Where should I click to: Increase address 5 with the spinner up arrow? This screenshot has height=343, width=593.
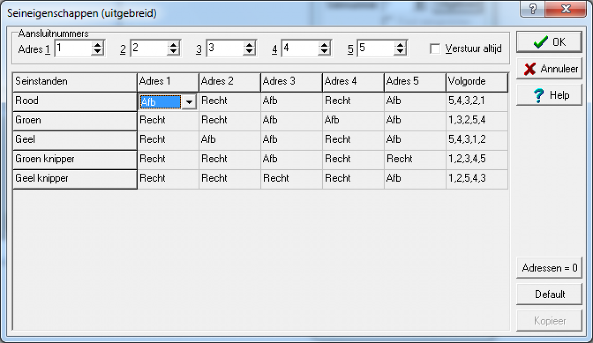(401, 45)
